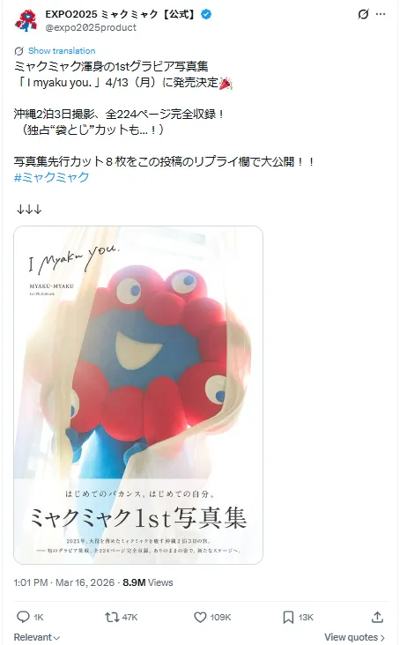Viewport: 407px width, 645px height.
Task: Click the 8.9M Views count
Action: [148, 582]
